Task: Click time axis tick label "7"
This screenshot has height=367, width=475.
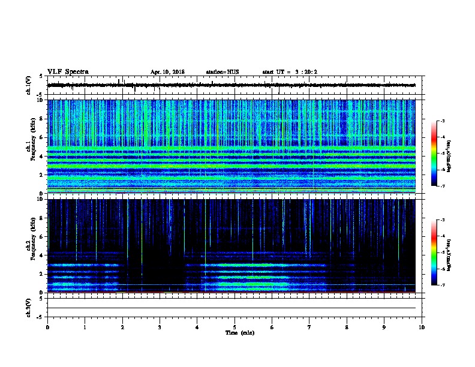Action: pyautogui.click(x=309, y=327)
